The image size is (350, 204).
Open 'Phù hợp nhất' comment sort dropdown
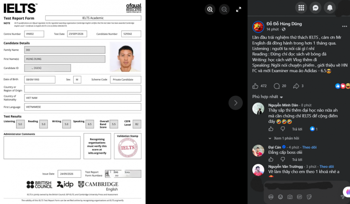tap(267, 97)
